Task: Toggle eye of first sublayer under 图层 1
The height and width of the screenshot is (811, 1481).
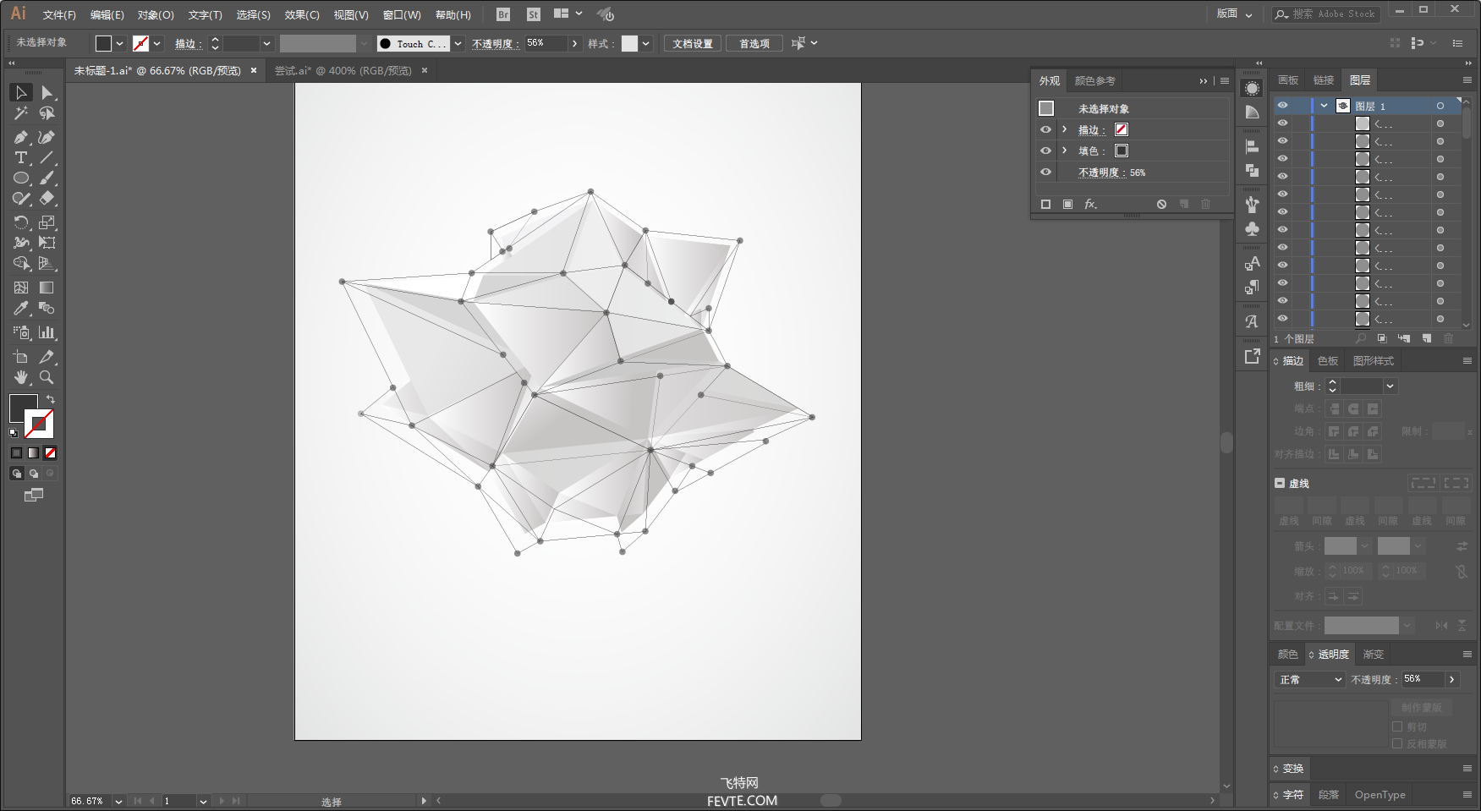Action: [x=1282, y=123]
